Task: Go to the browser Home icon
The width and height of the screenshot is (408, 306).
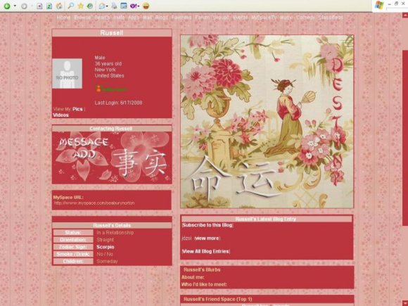Action: pyautogui.click(x=59, y=6)
